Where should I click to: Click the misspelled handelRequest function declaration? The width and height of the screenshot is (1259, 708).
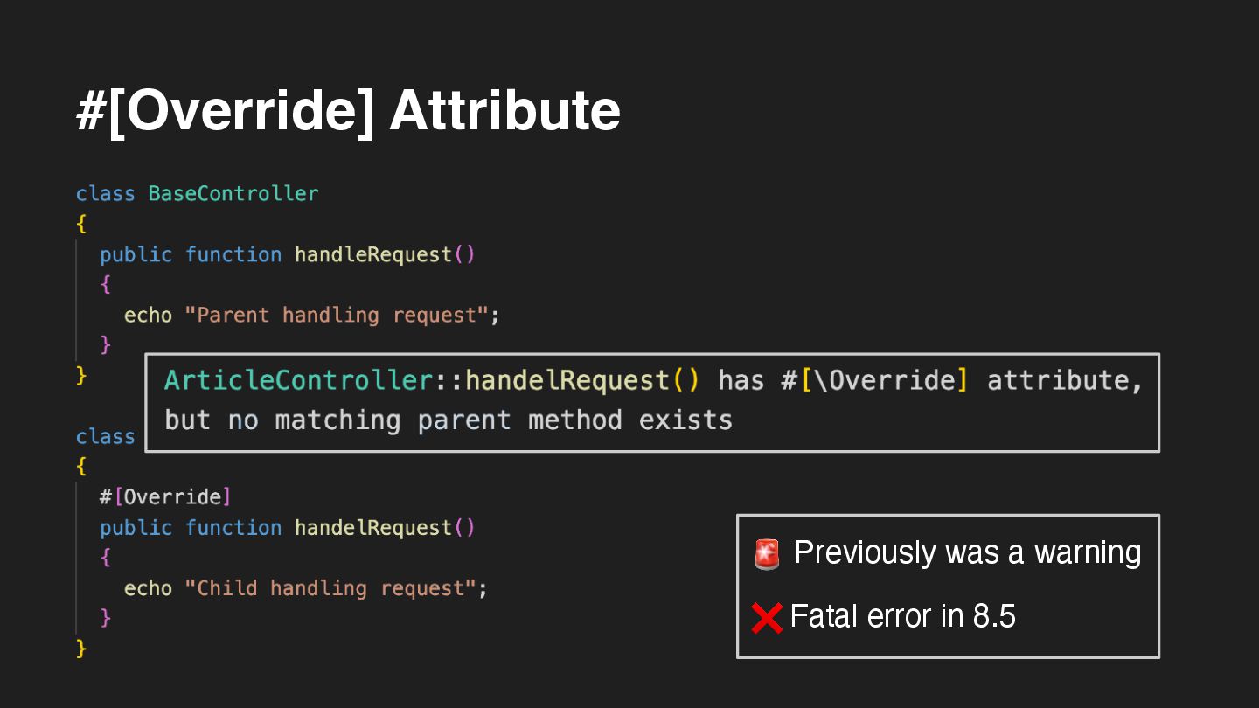(x=373, y=528)
